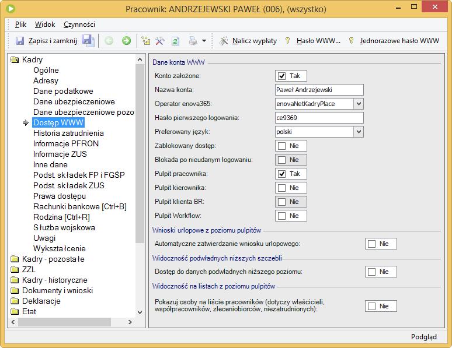Image resolution: width=452 pixels, height=348 pixels.
Task: Open the Widok menu
Action: (x=45, y=24)
